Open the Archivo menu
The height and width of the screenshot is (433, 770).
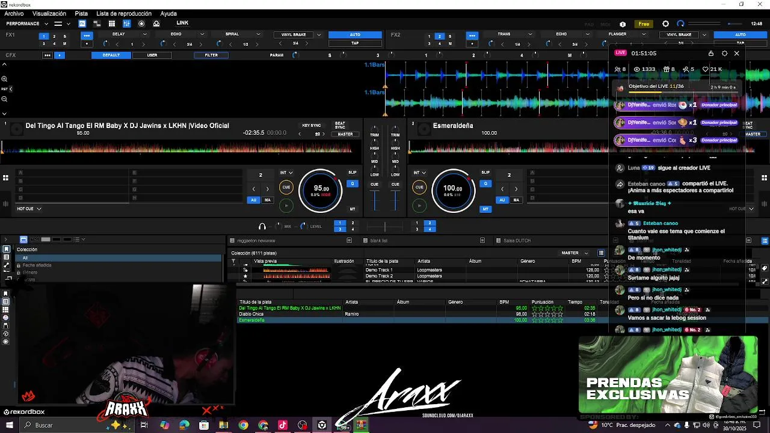(14, 13)
